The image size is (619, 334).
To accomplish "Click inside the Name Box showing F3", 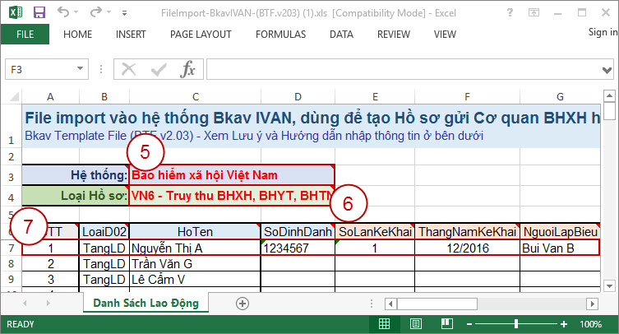I will [39, 70].
